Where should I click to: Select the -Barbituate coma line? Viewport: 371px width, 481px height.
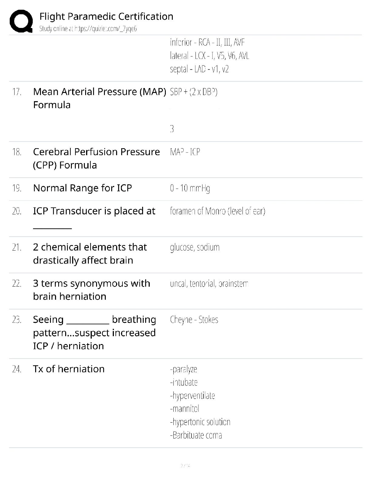point(196,435)
